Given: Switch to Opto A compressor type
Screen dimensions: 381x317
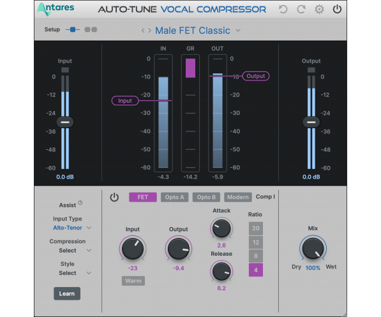Looking at the screenshot, I should [x=174, y=197].
